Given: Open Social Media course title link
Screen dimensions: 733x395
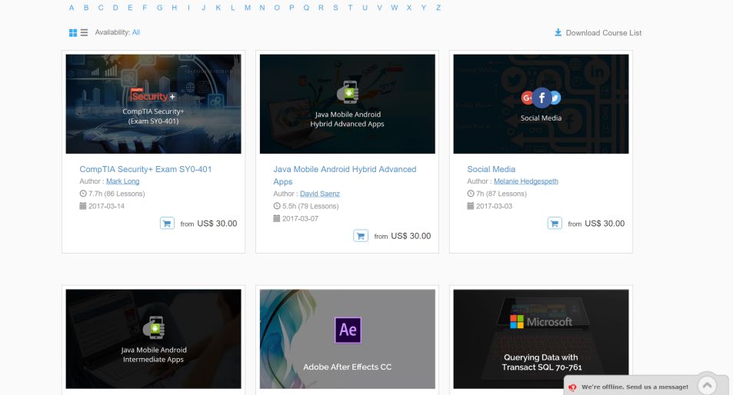Looking at the screenshot, I should 491,169.
